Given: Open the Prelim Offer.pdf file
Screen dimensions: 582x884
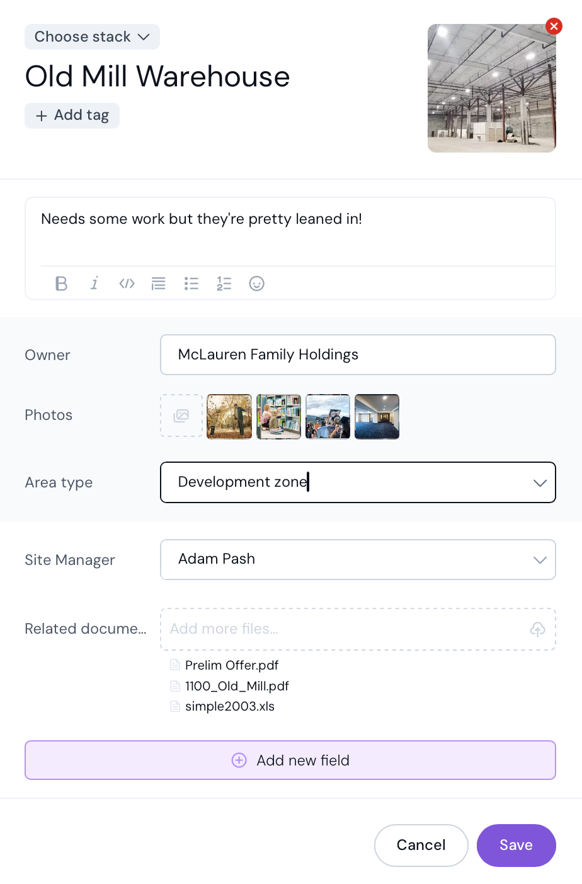Looking at the screenshot, I should click(231, 665).
